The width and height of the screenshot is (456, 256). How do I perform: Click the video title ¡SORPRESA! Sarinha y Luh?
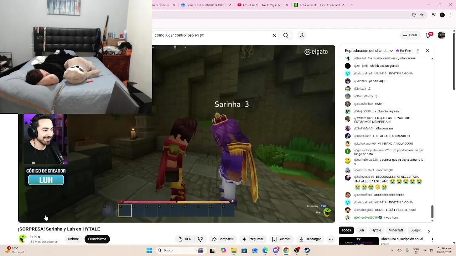59,229
